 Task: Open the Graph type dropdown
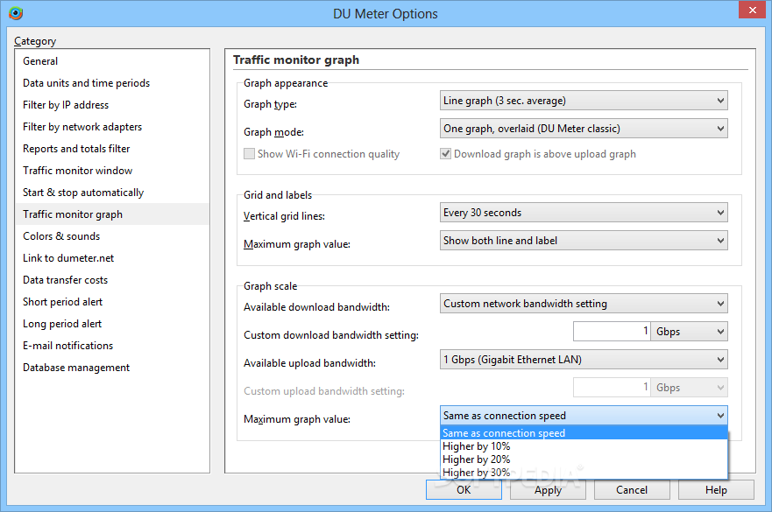pos(584,101)
